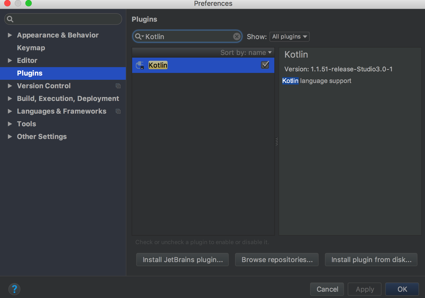This screenshot has height=298, width=425.
Task: Click highlighted Kotlin word in description
Action: click(290, 81)
